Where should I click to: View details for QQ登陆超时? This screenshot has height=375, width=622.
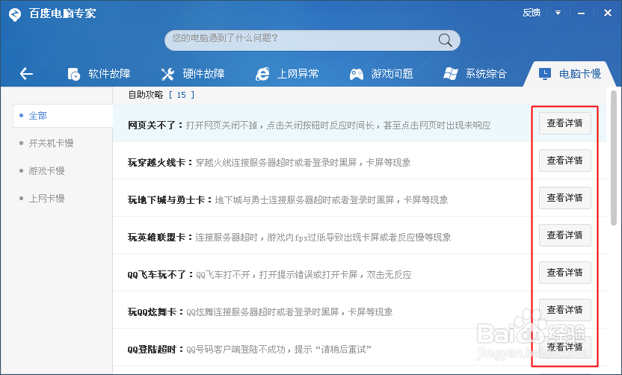(565, 347)
